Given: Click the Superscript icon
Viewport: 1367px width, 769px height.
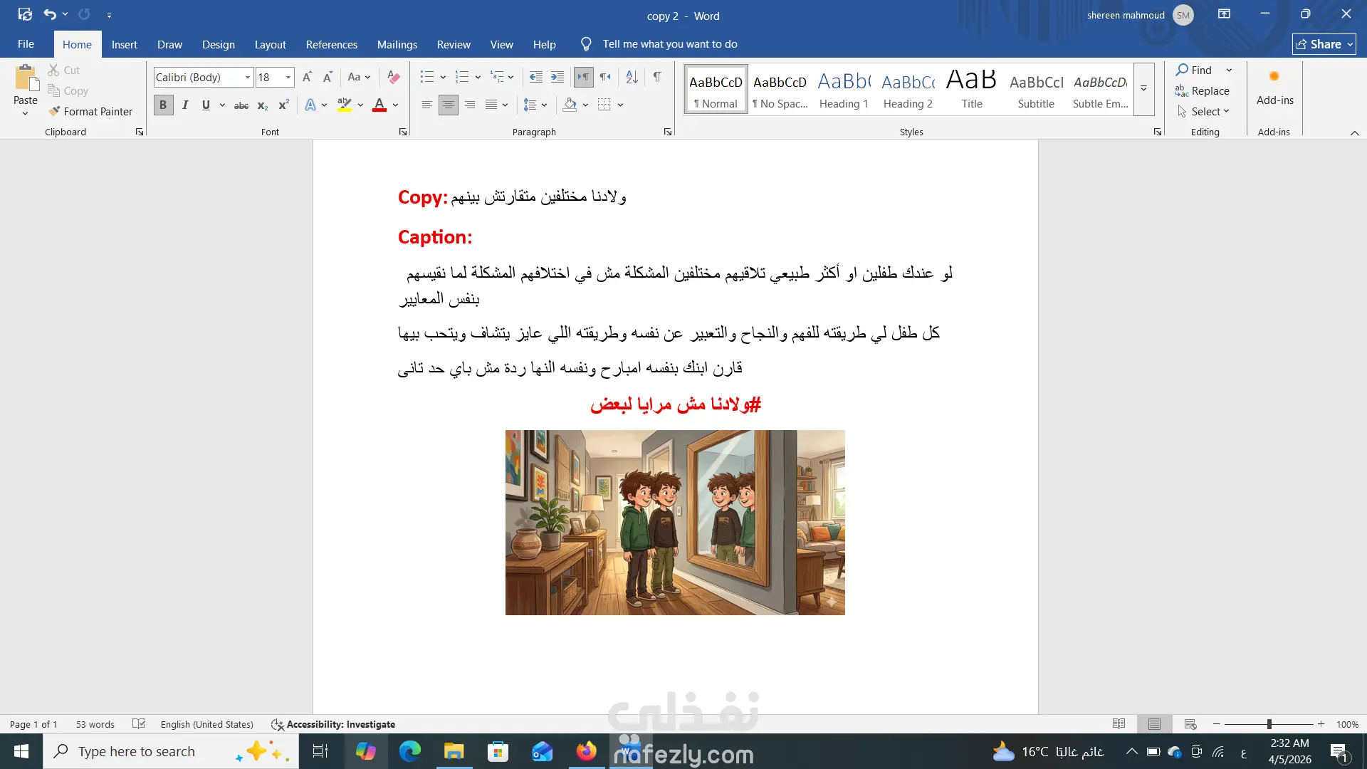Looking at the screenshot, I should pyautogui.click(x=283, y=105).
